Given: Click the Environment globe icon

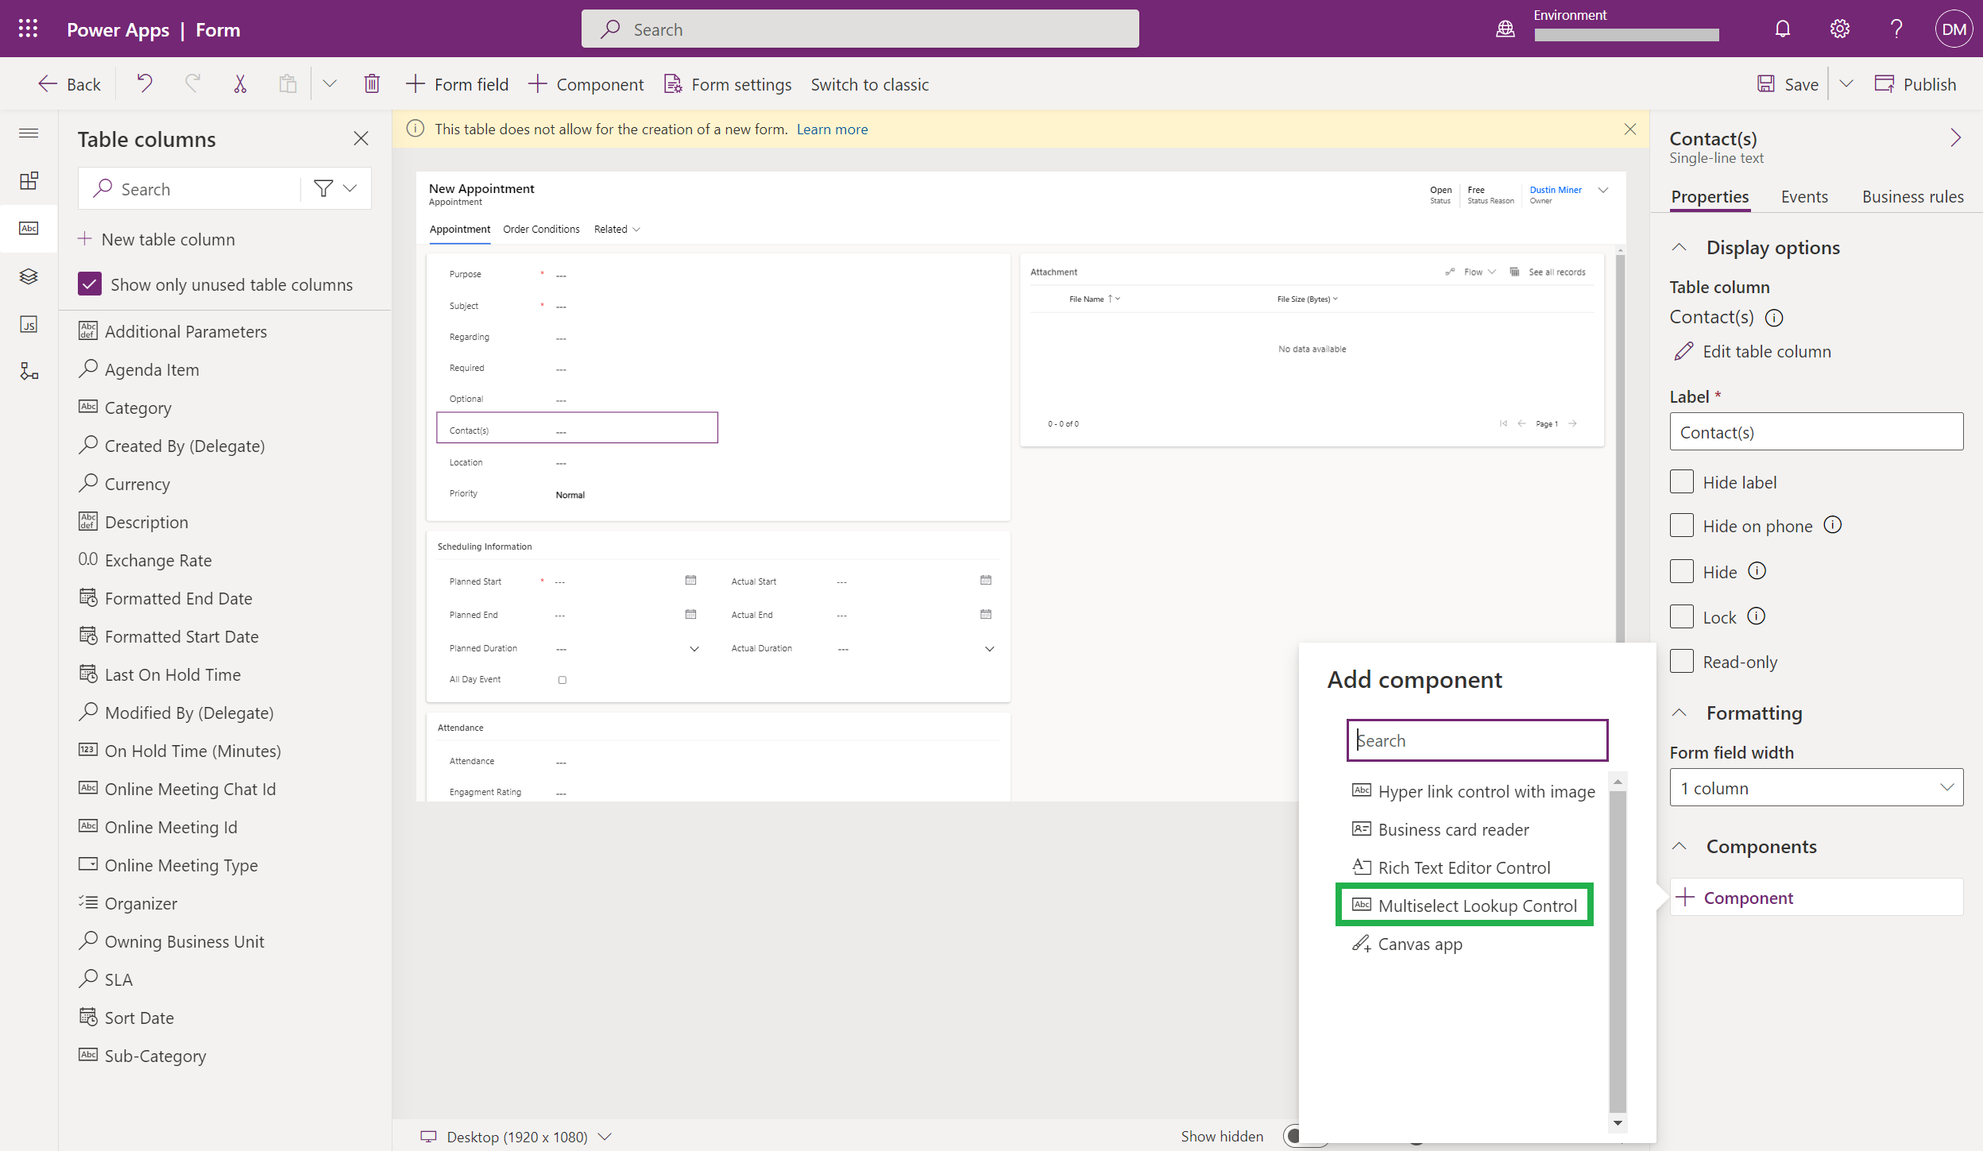Looking at the screenshot, I should click(1506, 29).
